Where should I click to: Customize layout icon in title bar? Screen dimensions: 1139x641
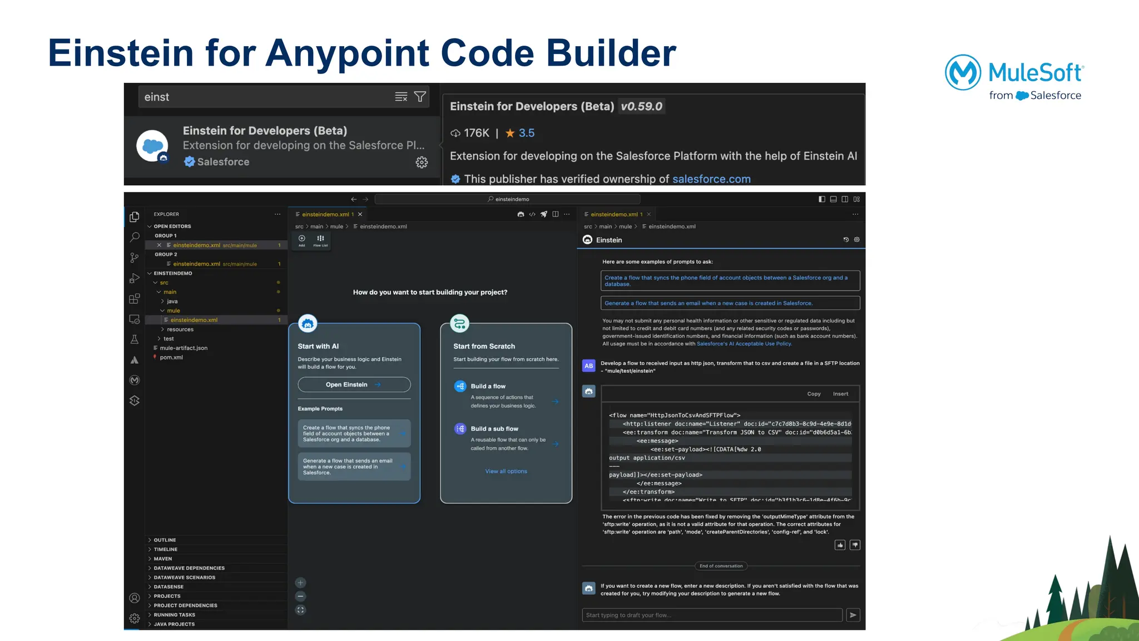[x=856, y=199]
